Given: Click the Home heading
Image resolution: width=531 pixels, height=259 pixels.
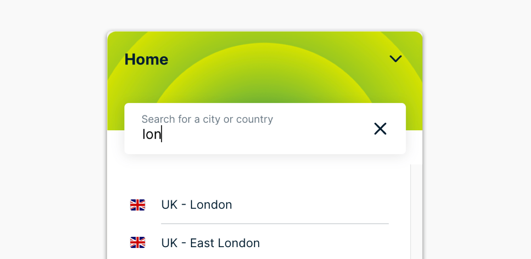Looking at the screenshot, I should click(146, 59).
